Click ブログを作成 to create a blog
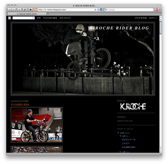Image resolution: width=168 pixels, height=164 pixels. coord(141,18)
